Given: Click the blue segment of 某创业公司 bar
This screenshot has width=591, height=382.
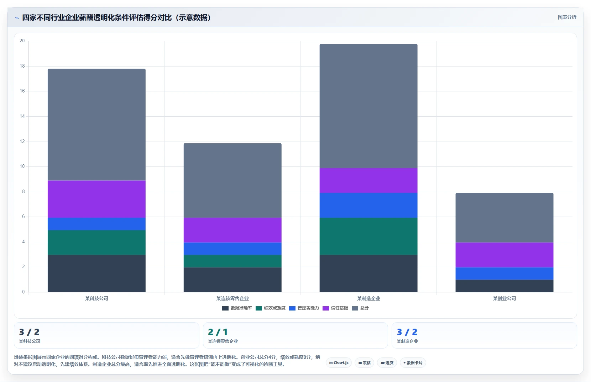Looking at the screenshot, I should (x=504, y=273).
